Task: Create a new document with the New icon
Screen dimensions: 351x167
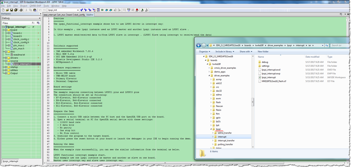Action: click(3, 10)
